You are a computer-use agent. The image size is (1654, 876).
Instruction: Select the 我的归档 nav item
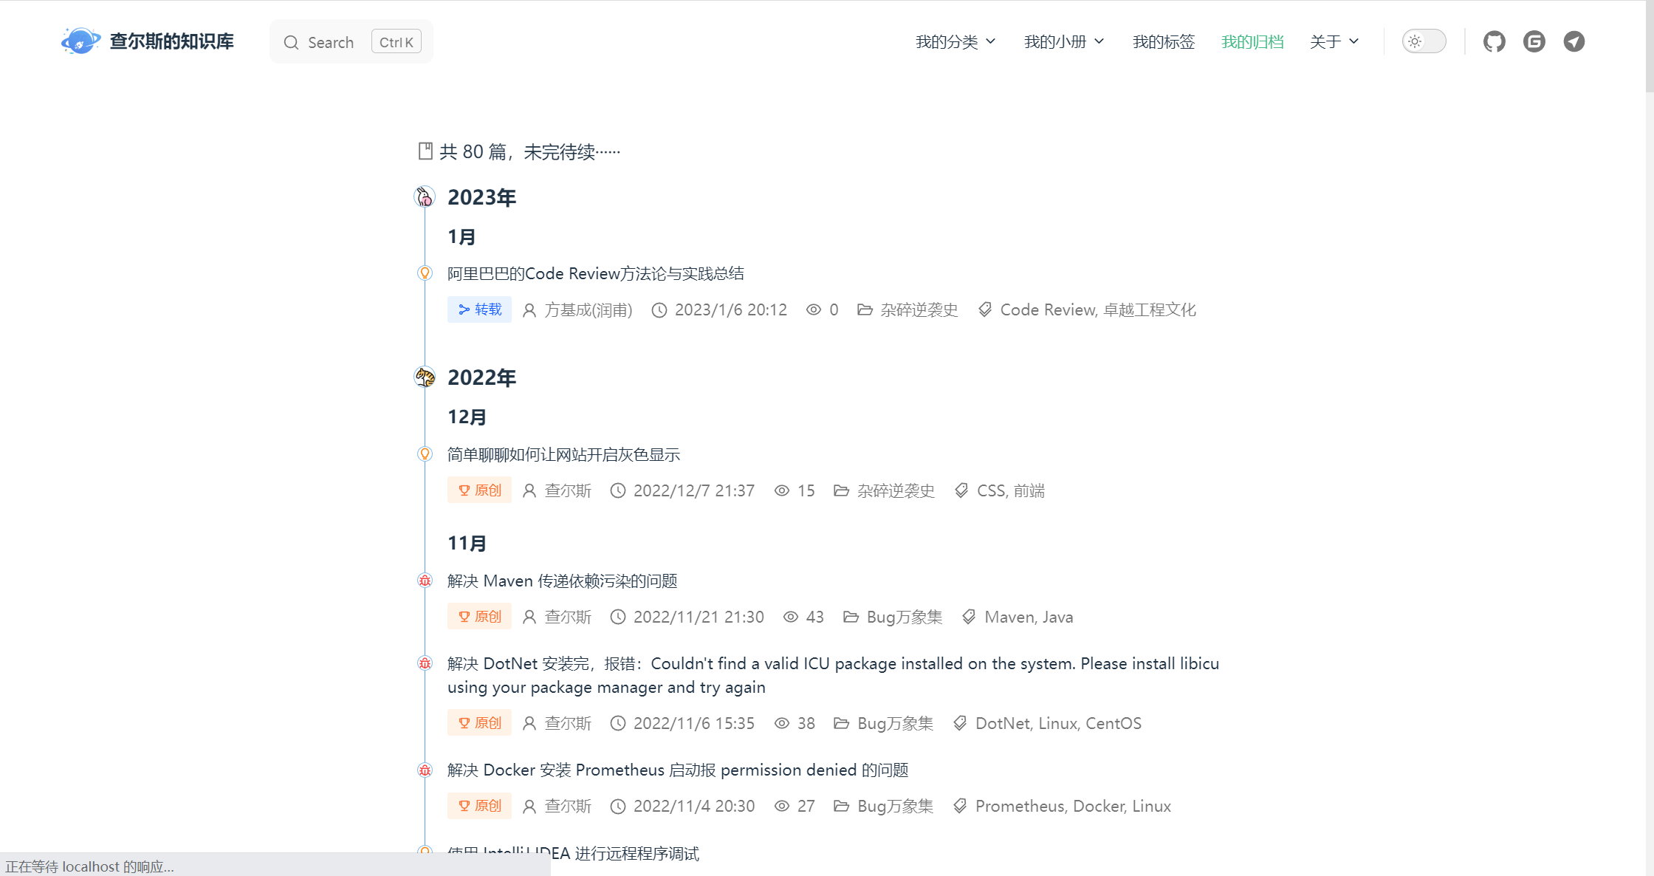[x=1252, y=42]
